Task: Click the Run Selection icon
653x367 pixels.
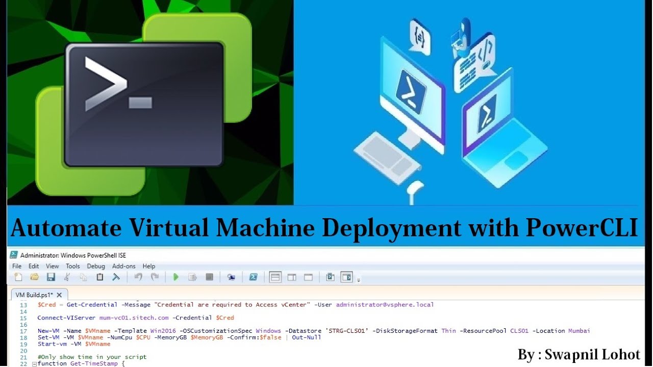Action: (x=192, y=277)
